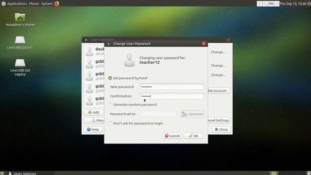Viewport: 311px width, 175px height.
Task: Launch Firefox from the top panel
Action: pos(56,3)
